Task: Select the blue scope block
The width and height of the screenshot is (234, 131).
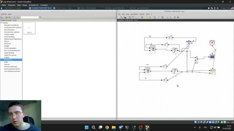Action: pos(212,57)
